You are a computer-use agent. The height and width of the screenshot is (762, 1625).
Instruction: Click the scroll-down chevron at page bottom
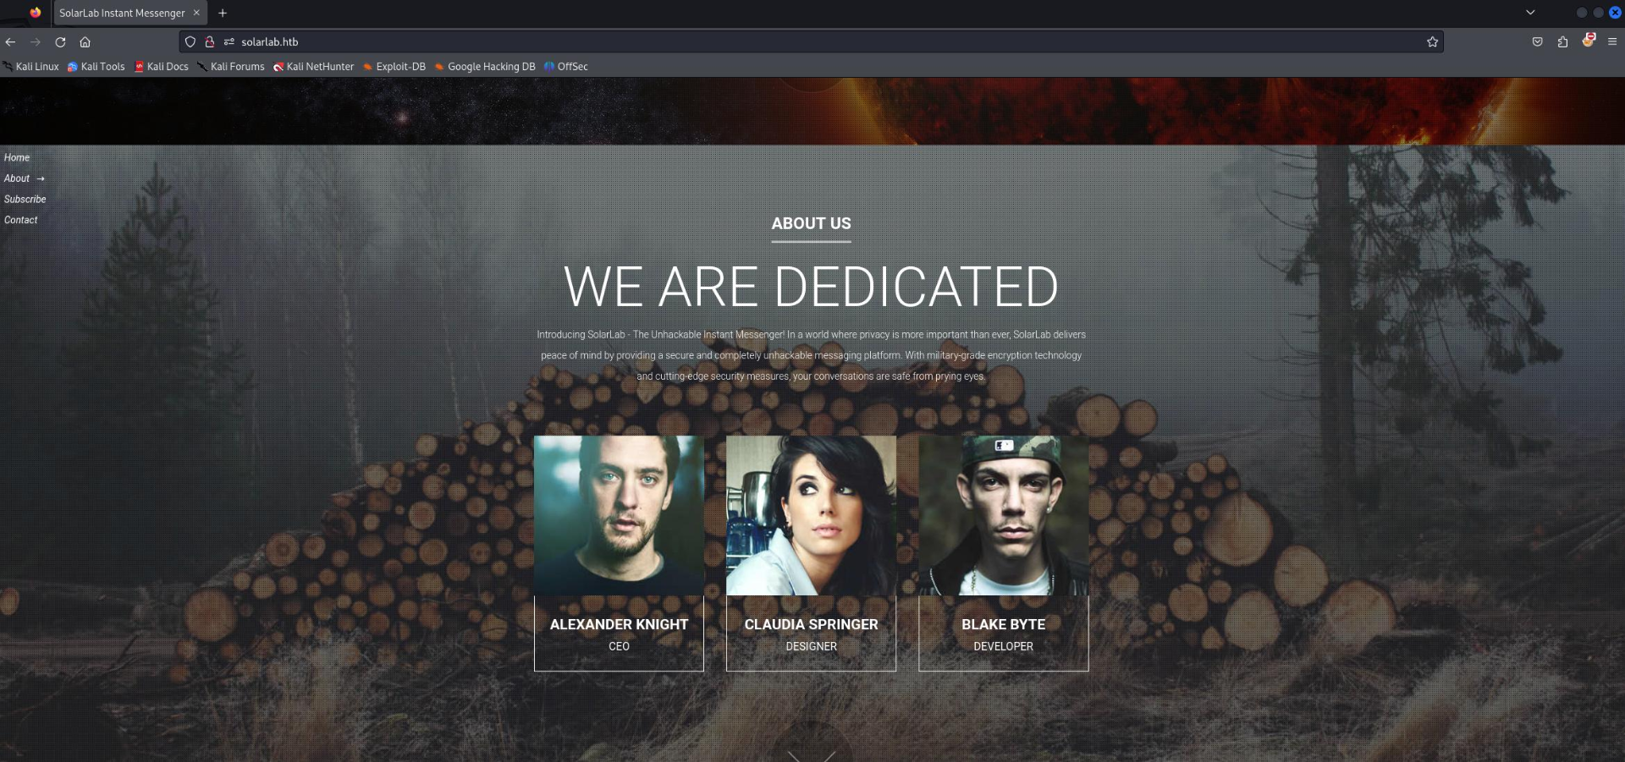(x=812, y=754)
